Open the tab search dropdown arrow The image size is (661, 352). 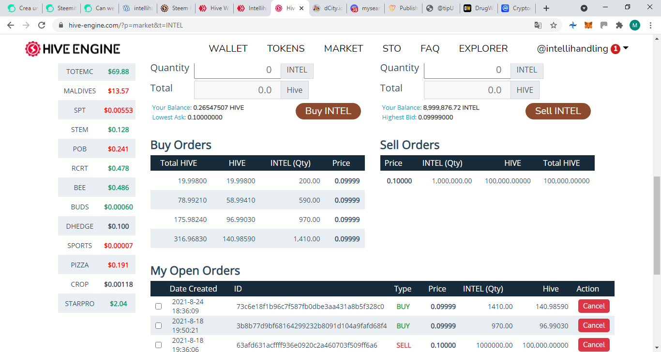tap(584, 8)
